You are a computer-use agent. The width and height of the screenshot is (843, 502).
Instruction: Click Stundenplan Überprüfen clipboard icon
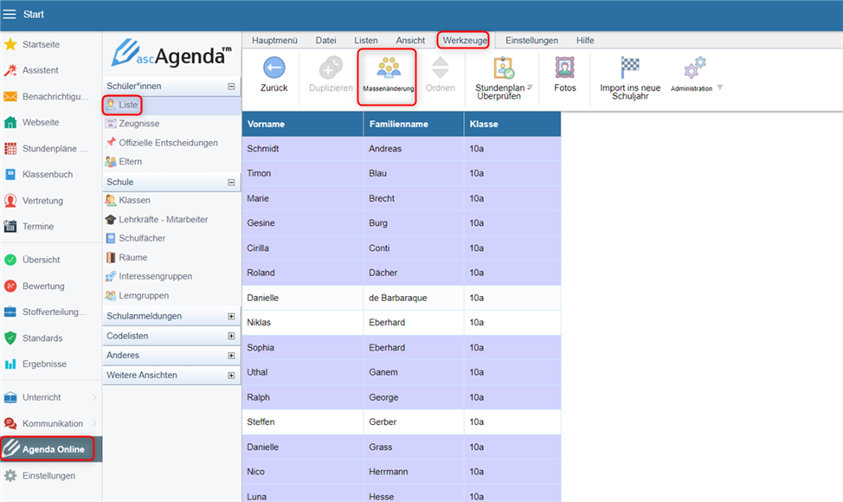click(x=504, y=68)
